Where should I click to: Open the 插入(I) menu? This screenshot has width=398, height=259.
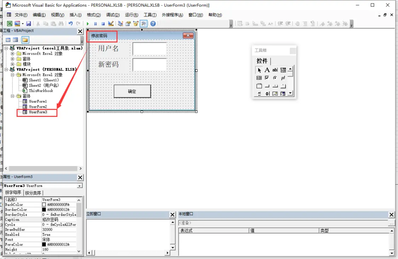coord(75,15)
